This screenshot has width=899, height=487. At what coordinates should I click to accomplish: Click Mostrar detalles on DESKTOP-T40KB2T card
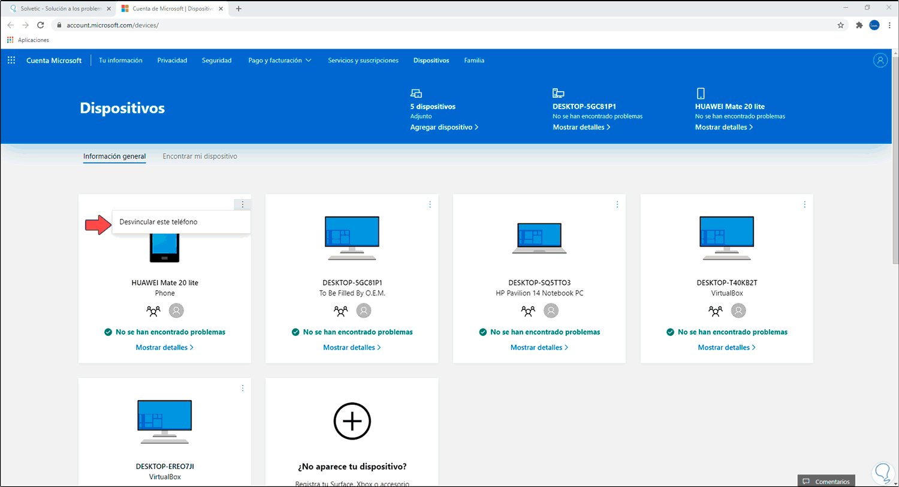coord(727,347)
